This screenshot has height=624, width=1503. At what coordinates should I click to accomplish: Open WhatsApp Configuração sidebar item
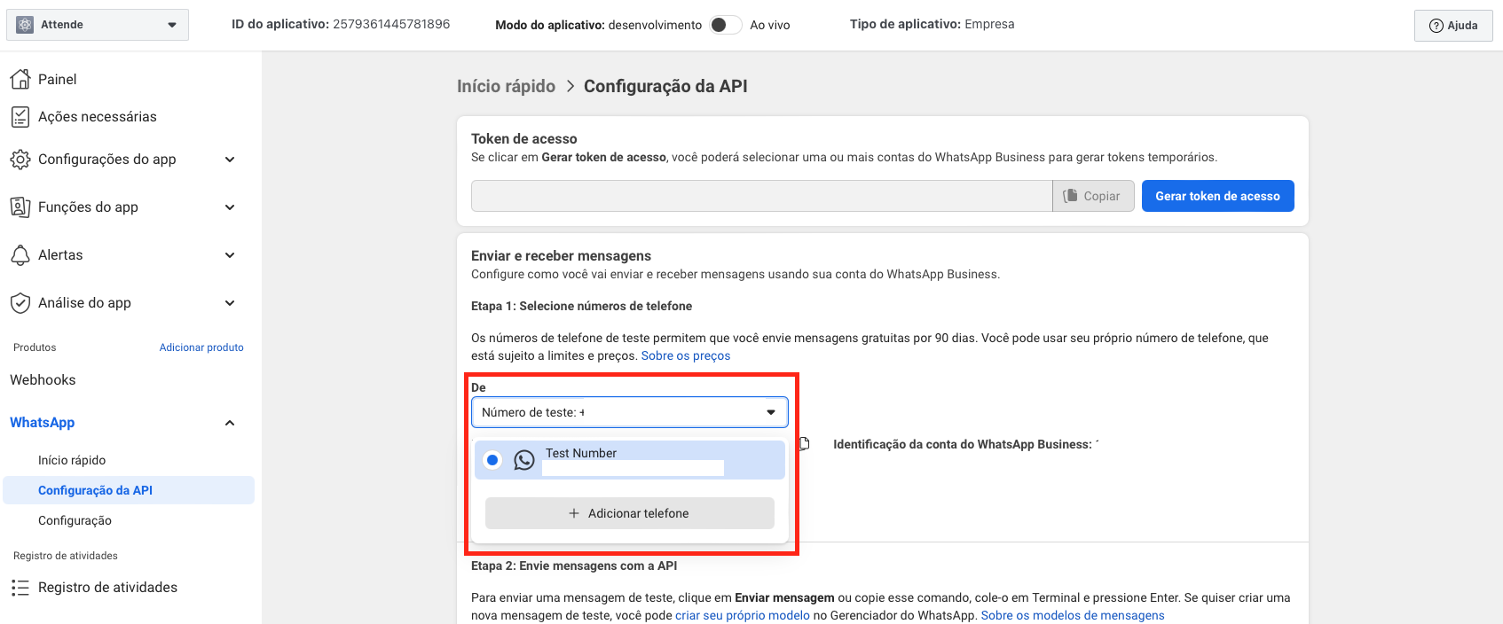coord(75,520)
